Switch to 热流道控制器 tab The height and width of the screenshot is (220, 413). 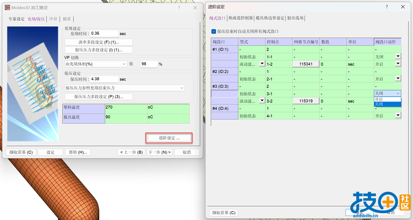[x=240, y=18]
